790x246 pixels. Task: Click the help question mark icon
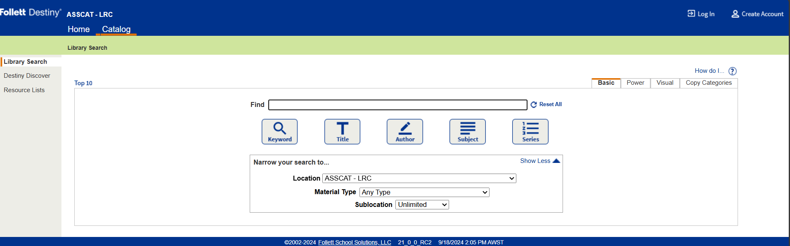(733, 71)
